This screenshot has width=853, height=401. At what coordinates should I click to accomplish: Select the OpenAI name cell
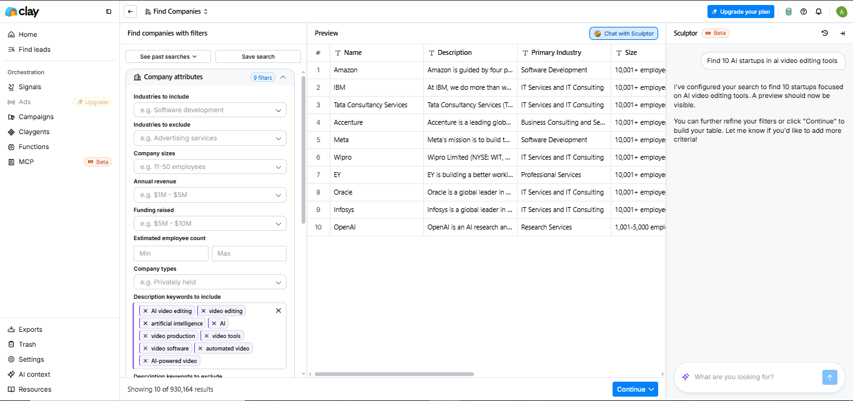[377, 227]
